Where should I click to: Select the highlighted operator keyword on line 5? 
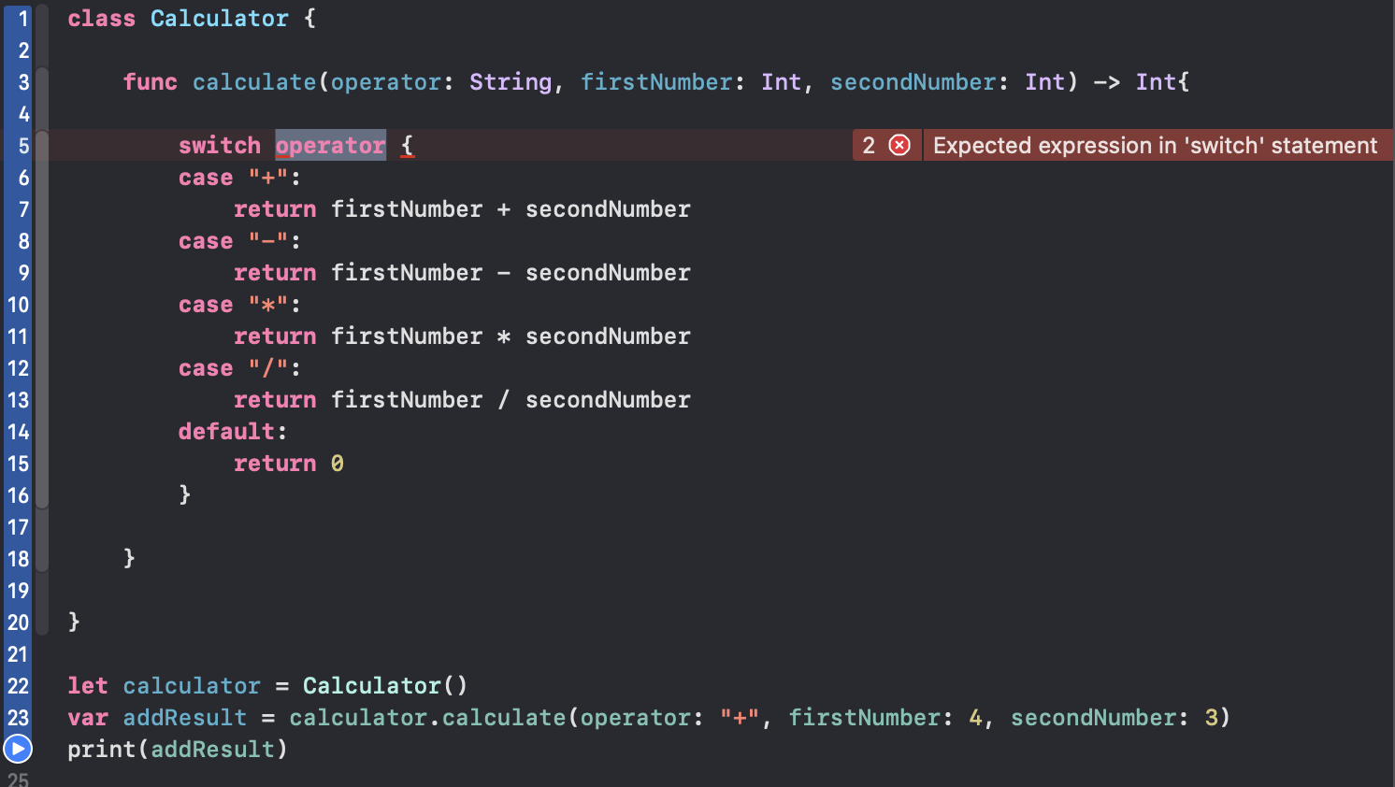(330, 145)
